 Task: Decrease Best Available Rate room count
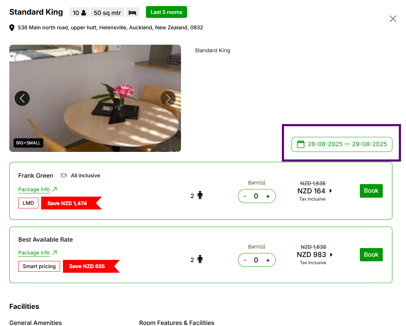coord(245,260)
